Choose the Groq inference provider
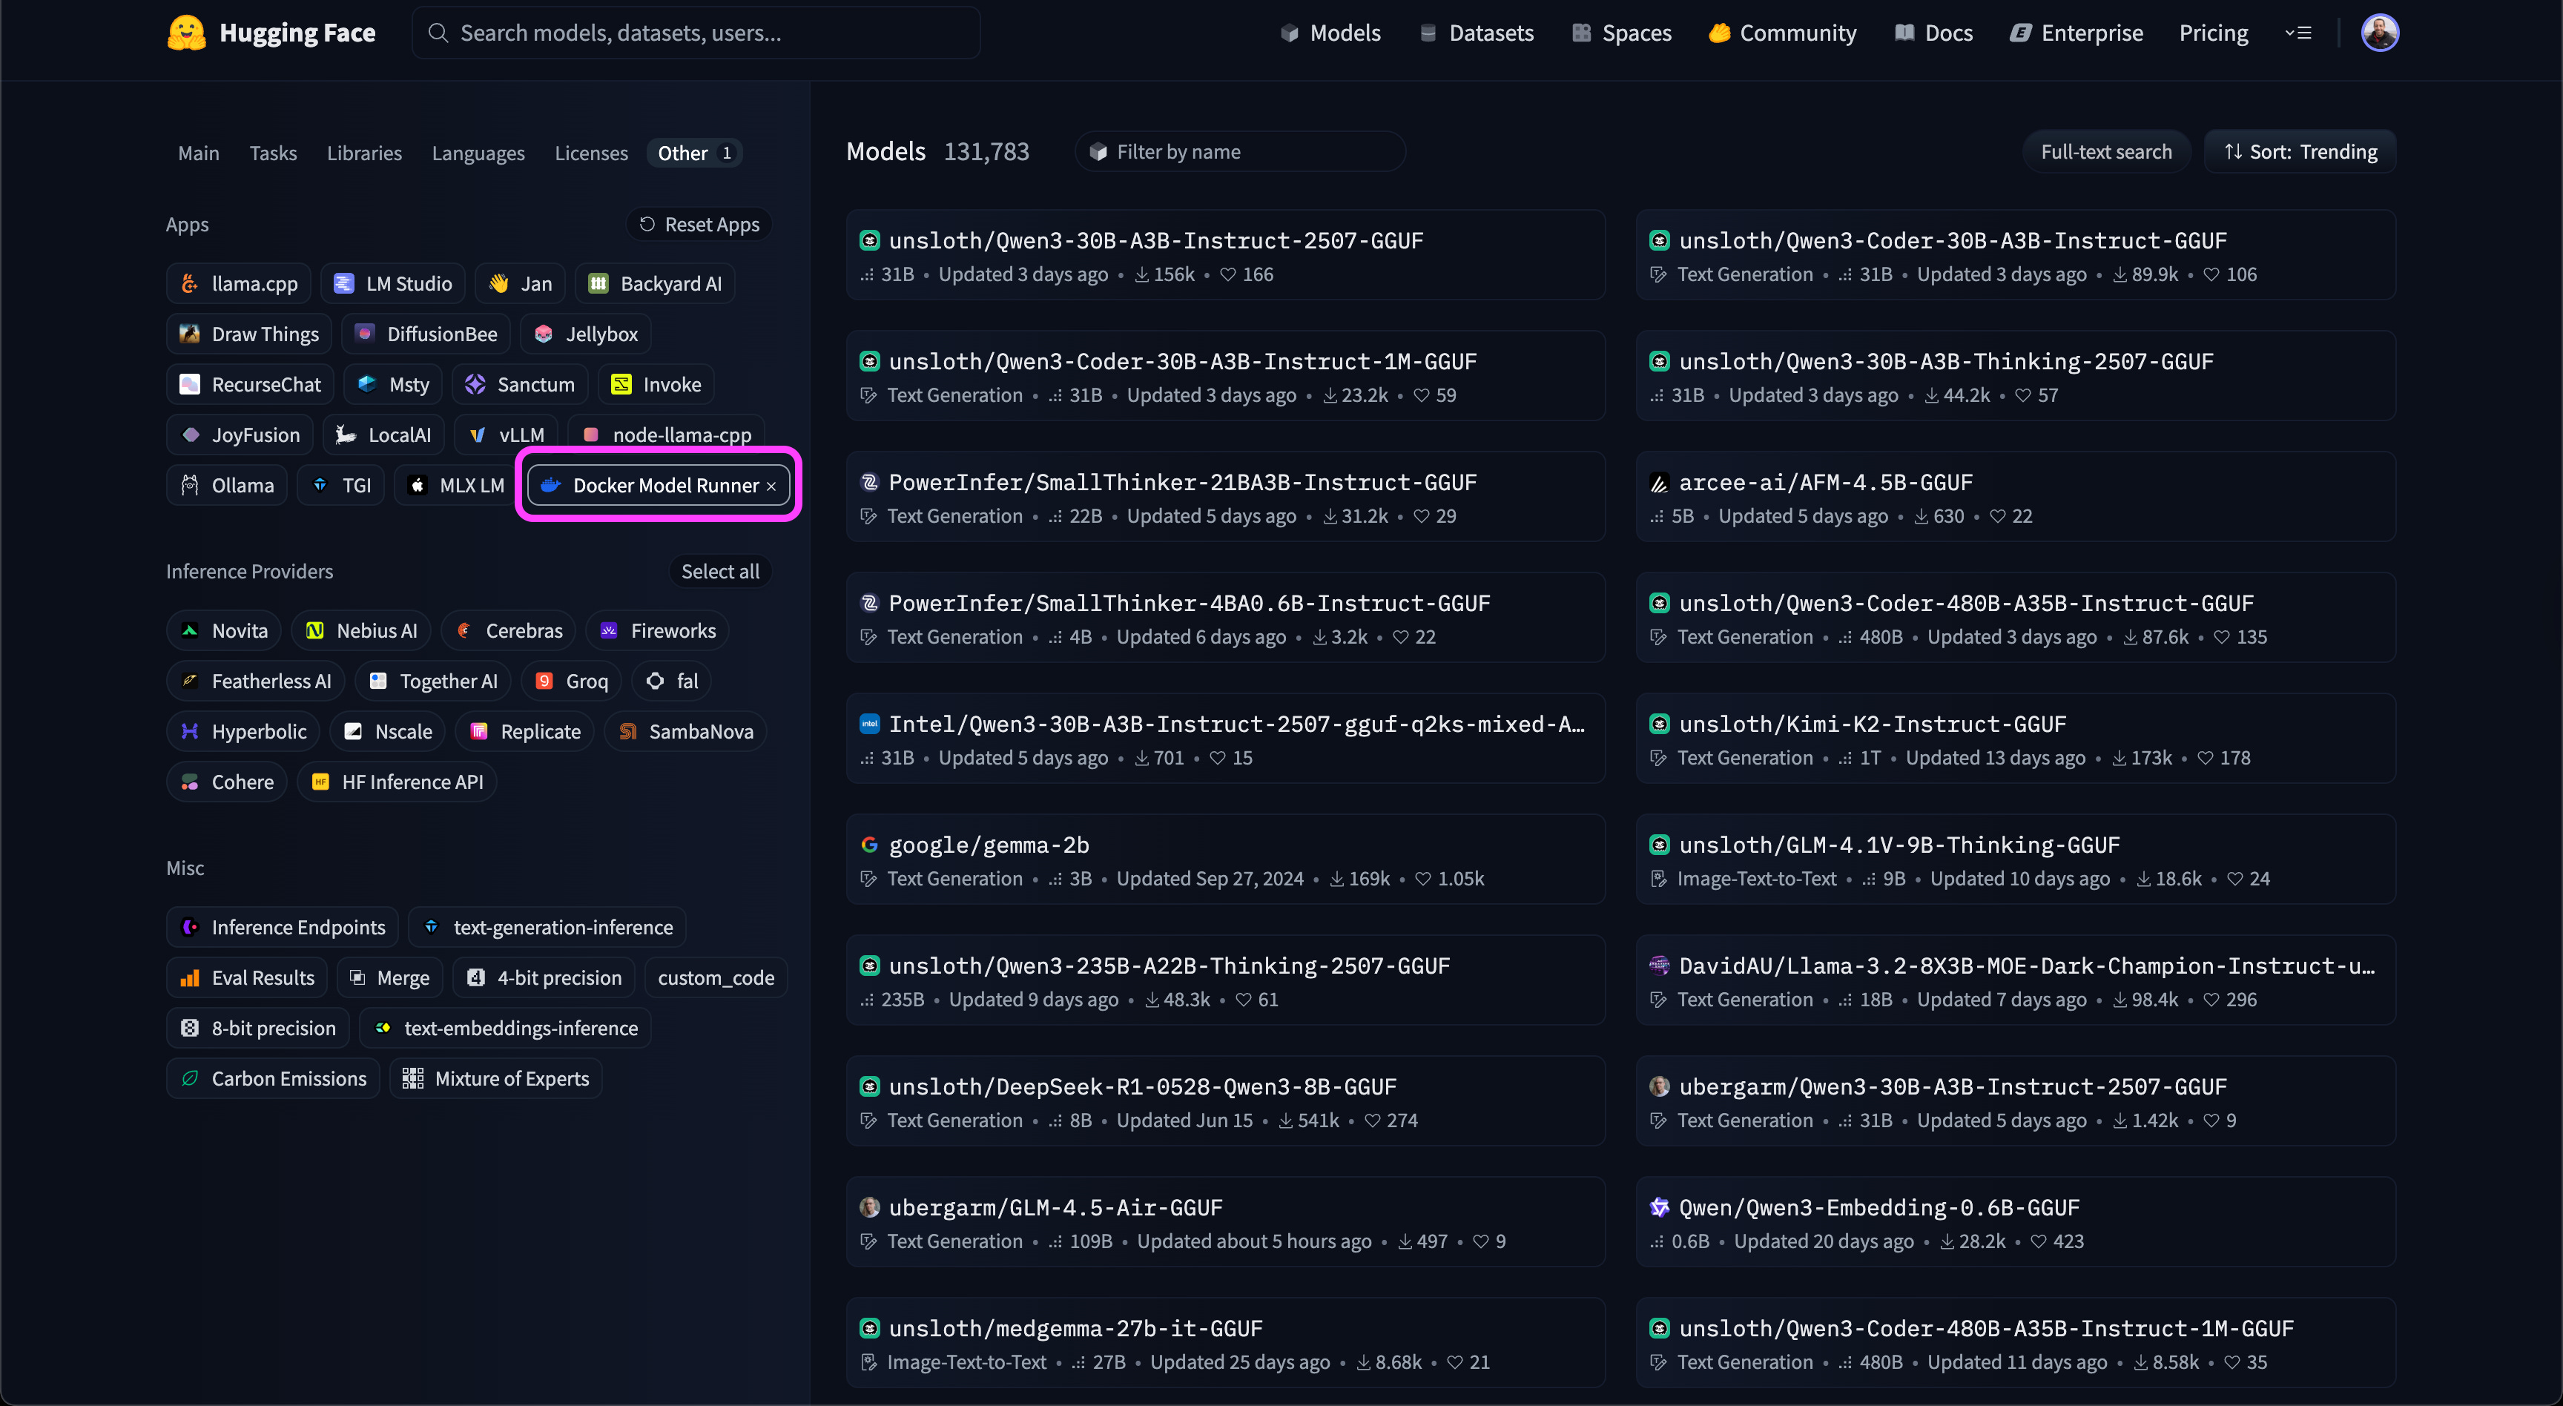2563x1406 pixels. click(572, 681)
